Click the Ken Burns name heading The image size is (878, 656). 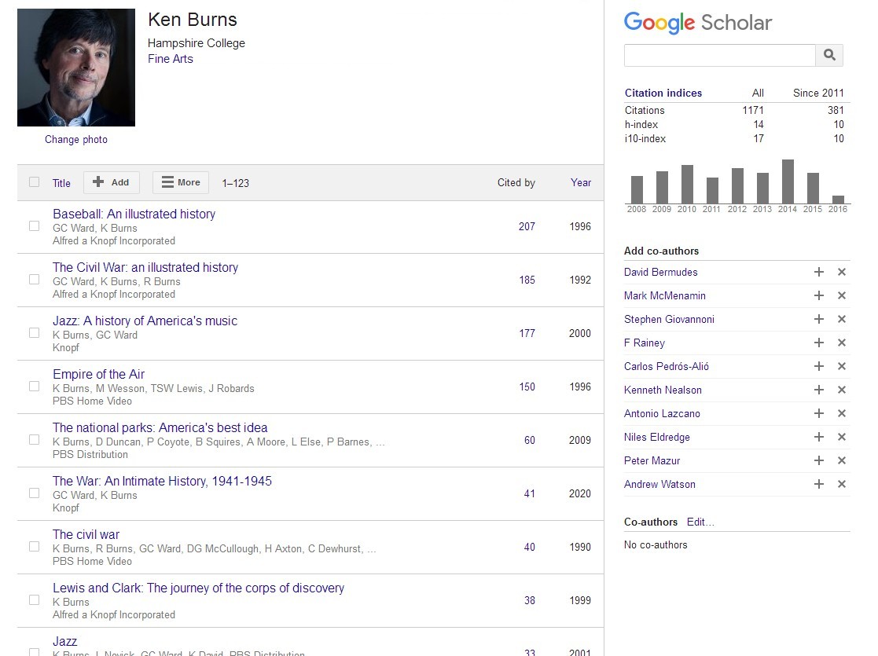point(192,20)
